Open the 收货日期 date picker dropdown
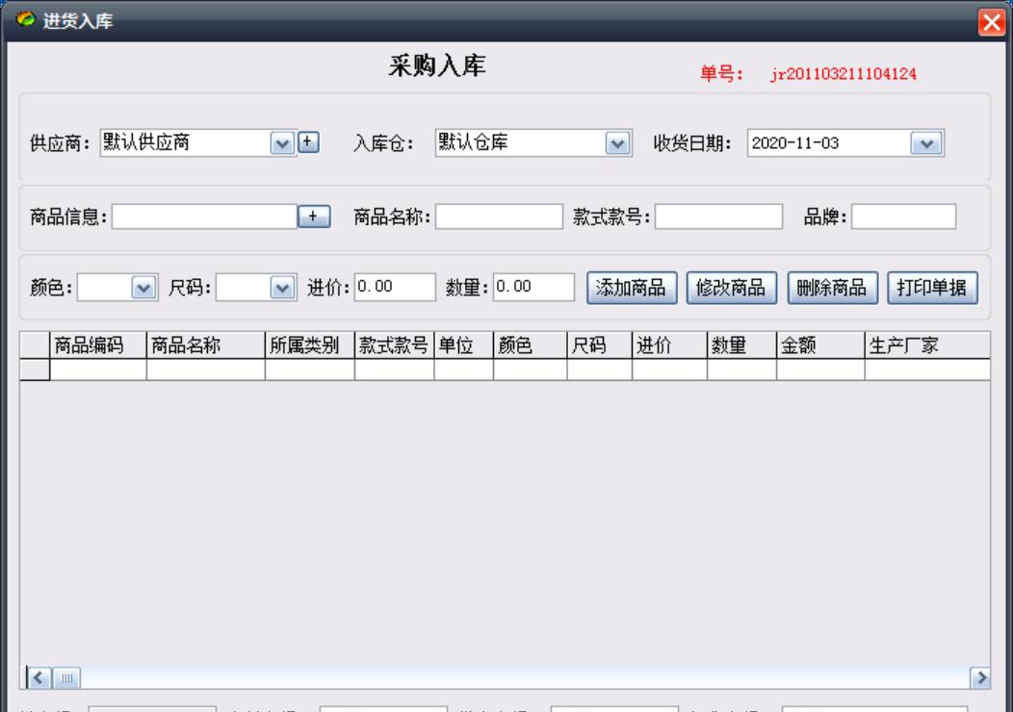This screenshot has height=712, width=1013. pyautogui.click(x=927, y=140)
